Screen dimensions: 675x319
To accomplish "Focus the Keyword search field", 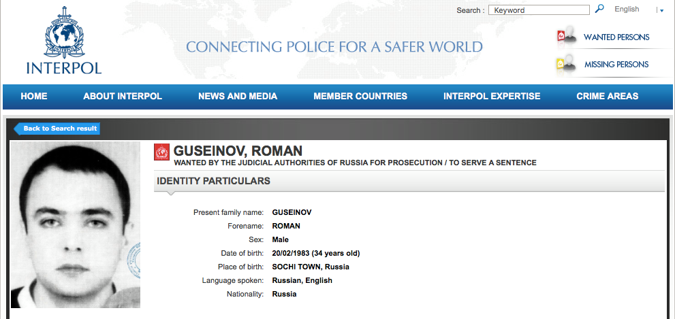I will (x=539, y=10).
